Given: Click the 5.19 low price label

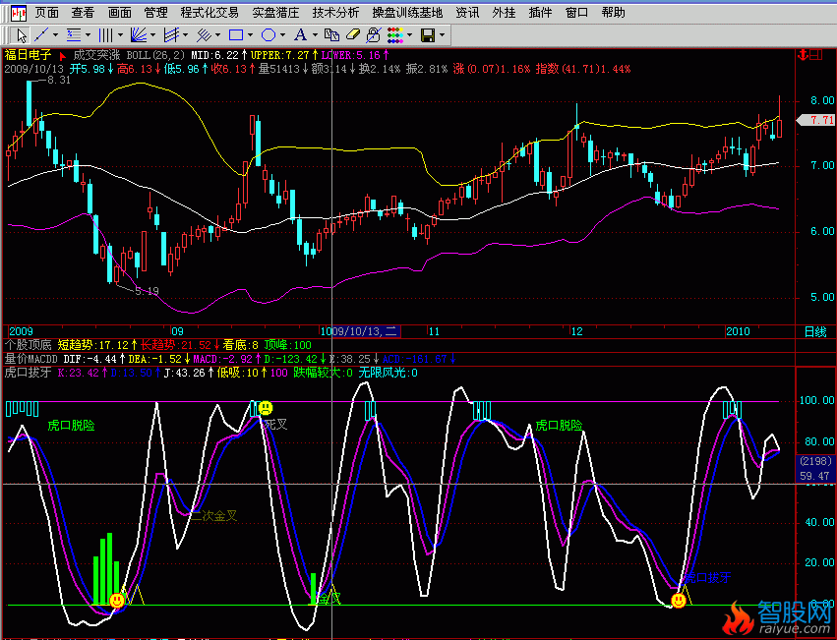Looking at the screenshot, I should pyautogui.click(x=147, y=291).
